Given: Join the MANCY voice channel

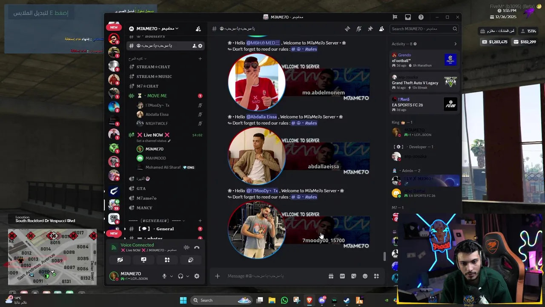Looking at the screenshot, I should (166, 208).
